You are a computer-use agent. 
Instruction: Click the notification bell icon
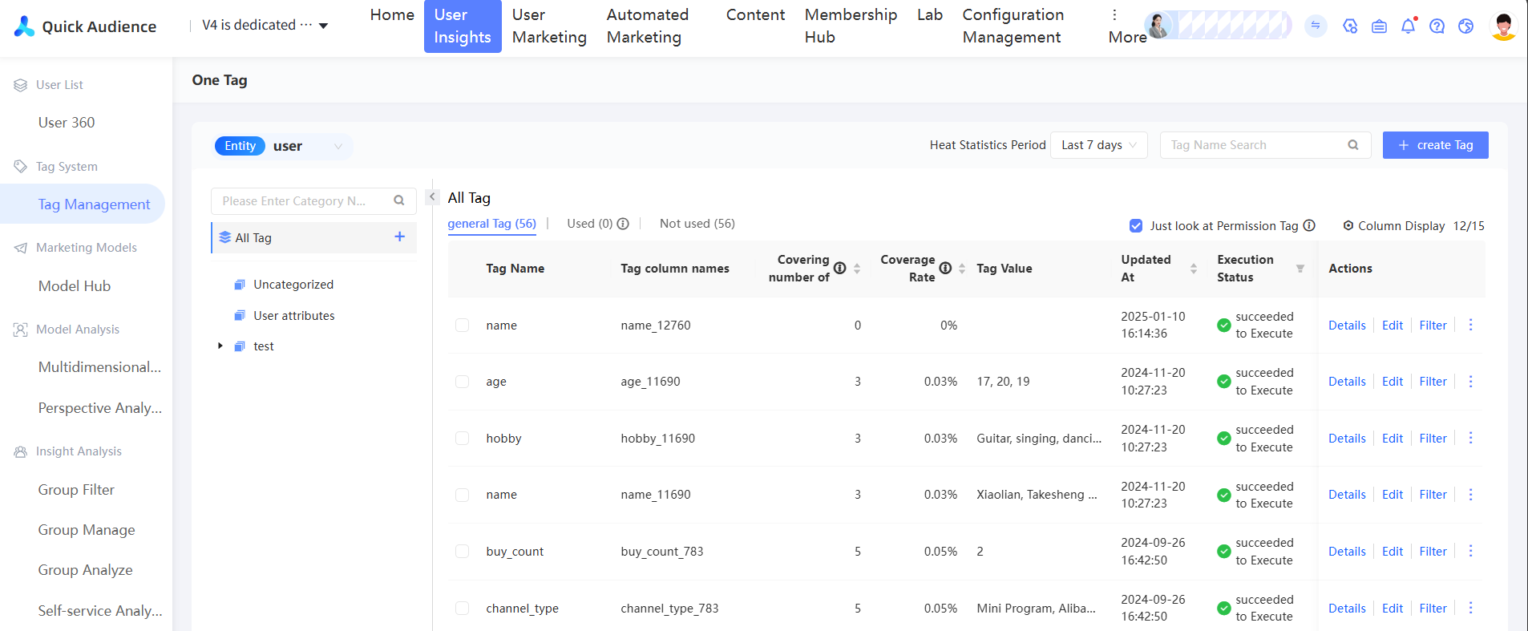(1408, 26)
